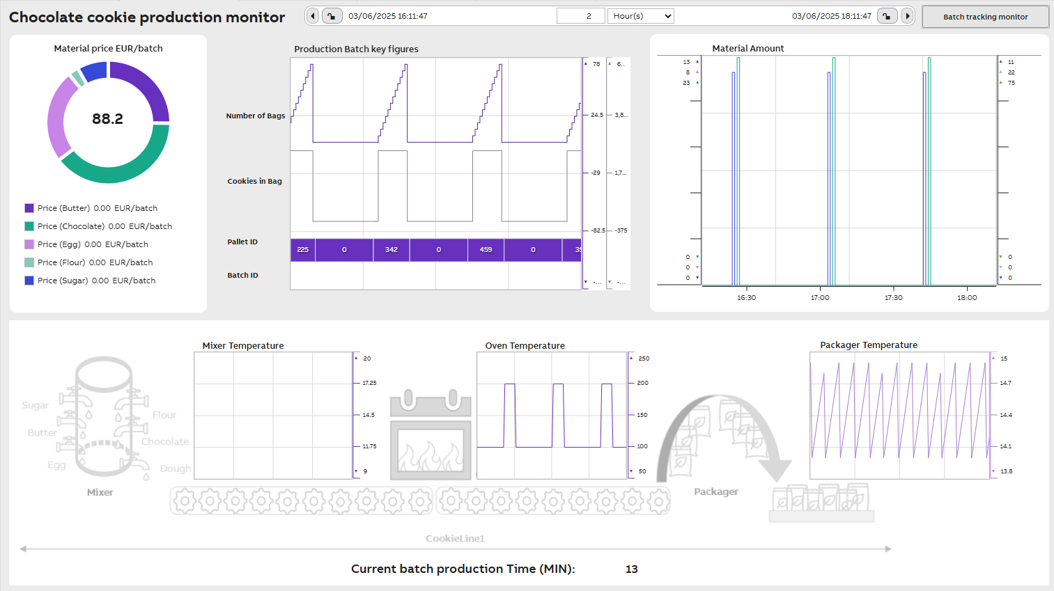Click the up-scale arrow on the Number of Bags axis

click(x=584, y=63)
